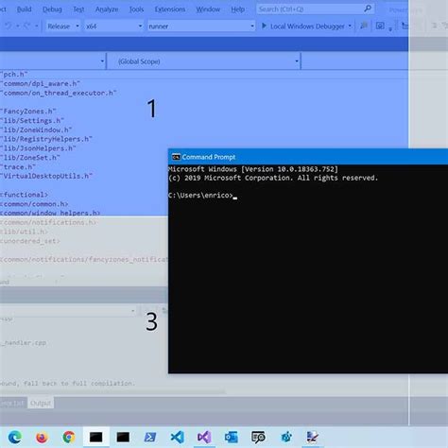Open the Extensions menu

coord(170,9)
